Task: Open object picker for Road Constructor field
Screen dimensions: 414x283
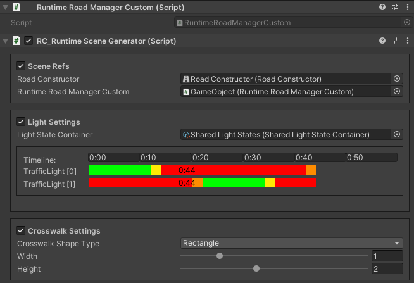Action: click(x=396, y=79)
